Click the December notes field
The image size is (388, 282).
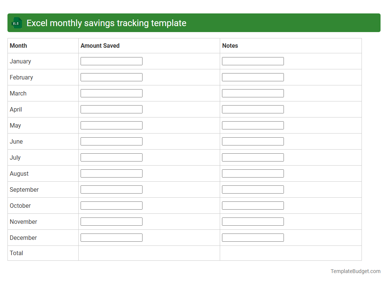pyautogui.click(x=253, y=237)
